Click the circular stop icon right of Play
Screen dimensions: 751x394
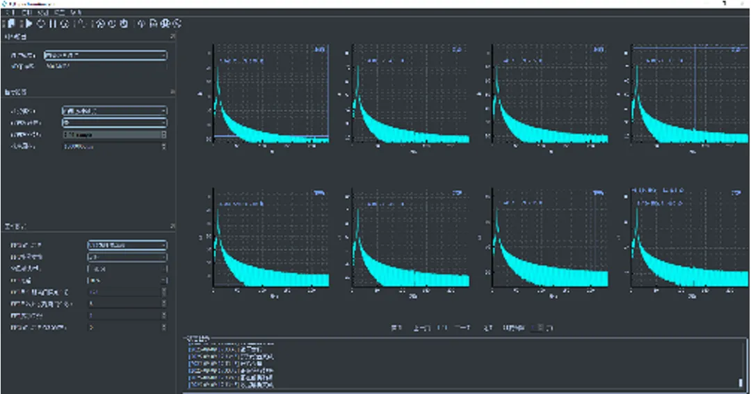point(41,24)
